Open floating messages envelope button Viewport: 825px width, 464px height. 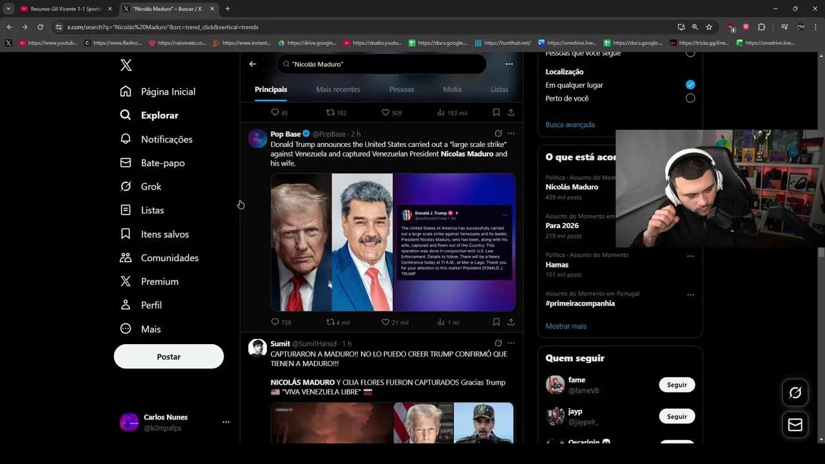[x=795, y=425]
